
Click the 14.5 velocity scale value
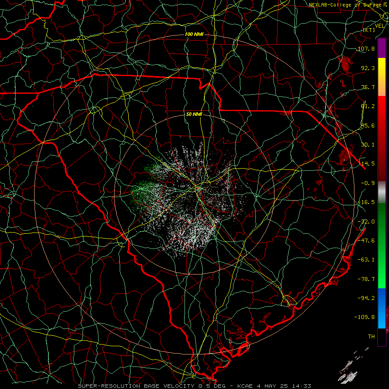[368, 164]
